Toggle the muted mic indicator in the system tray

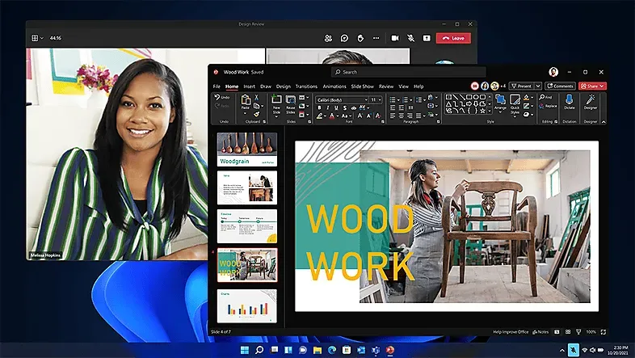coord(573,349)
